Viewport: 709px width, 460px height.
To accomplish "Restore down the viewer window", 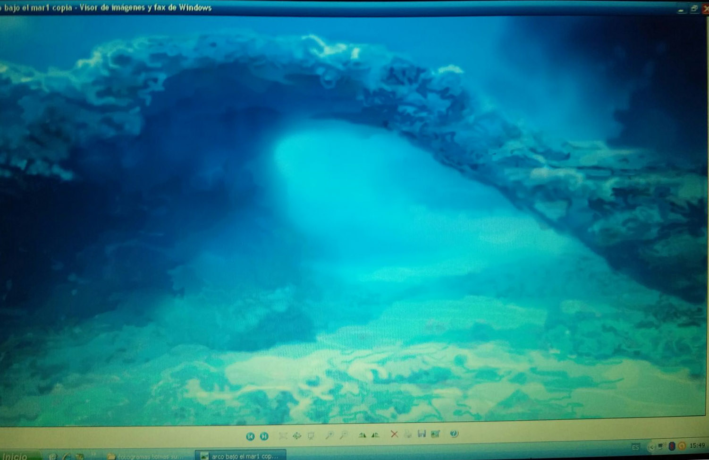I will pyautogui.click(x=694, y=9).
